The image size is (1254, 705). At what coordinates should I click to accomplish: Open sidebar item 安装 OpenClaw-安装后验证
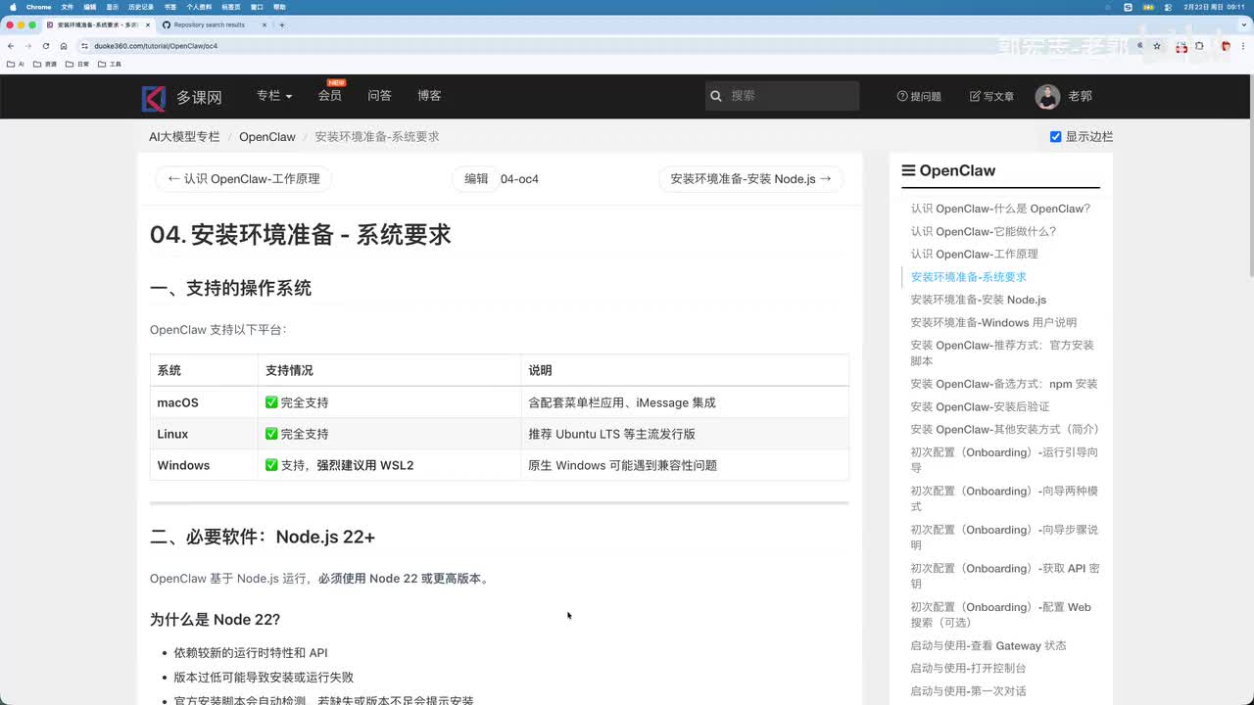point(980,406)
